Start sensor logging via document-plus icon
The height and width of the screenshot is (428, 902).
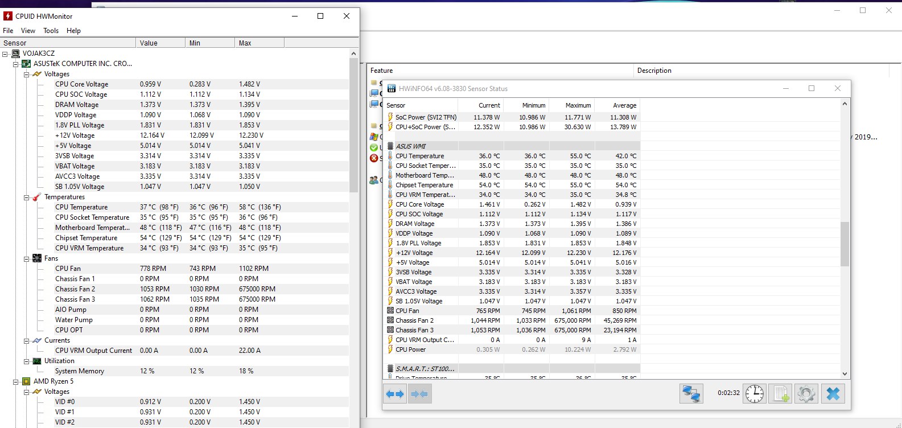[781, 394]
